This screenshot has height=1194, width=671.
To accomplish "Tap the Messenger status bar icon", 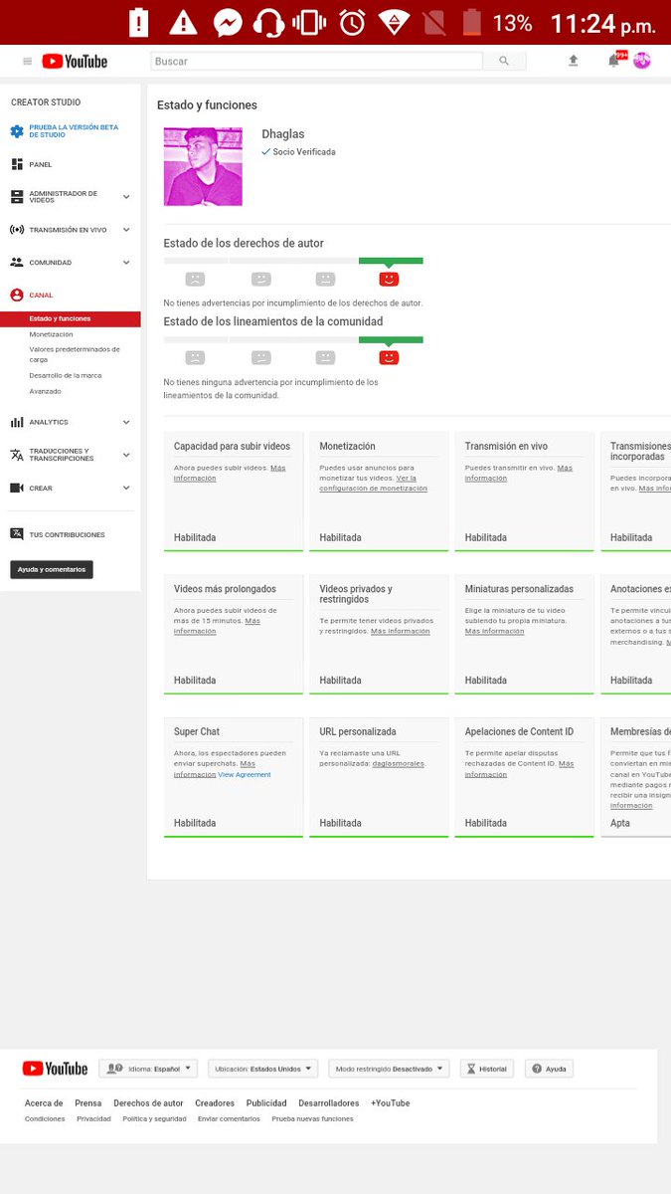I will pos(228,22).
